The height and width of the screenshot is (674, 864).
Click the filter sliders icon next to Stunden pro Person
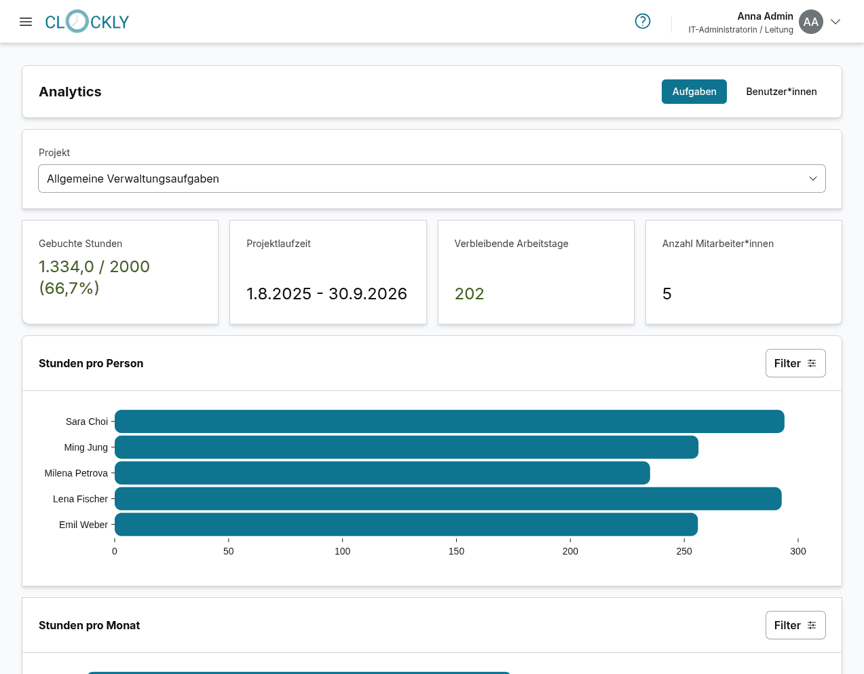coord(813,363)
